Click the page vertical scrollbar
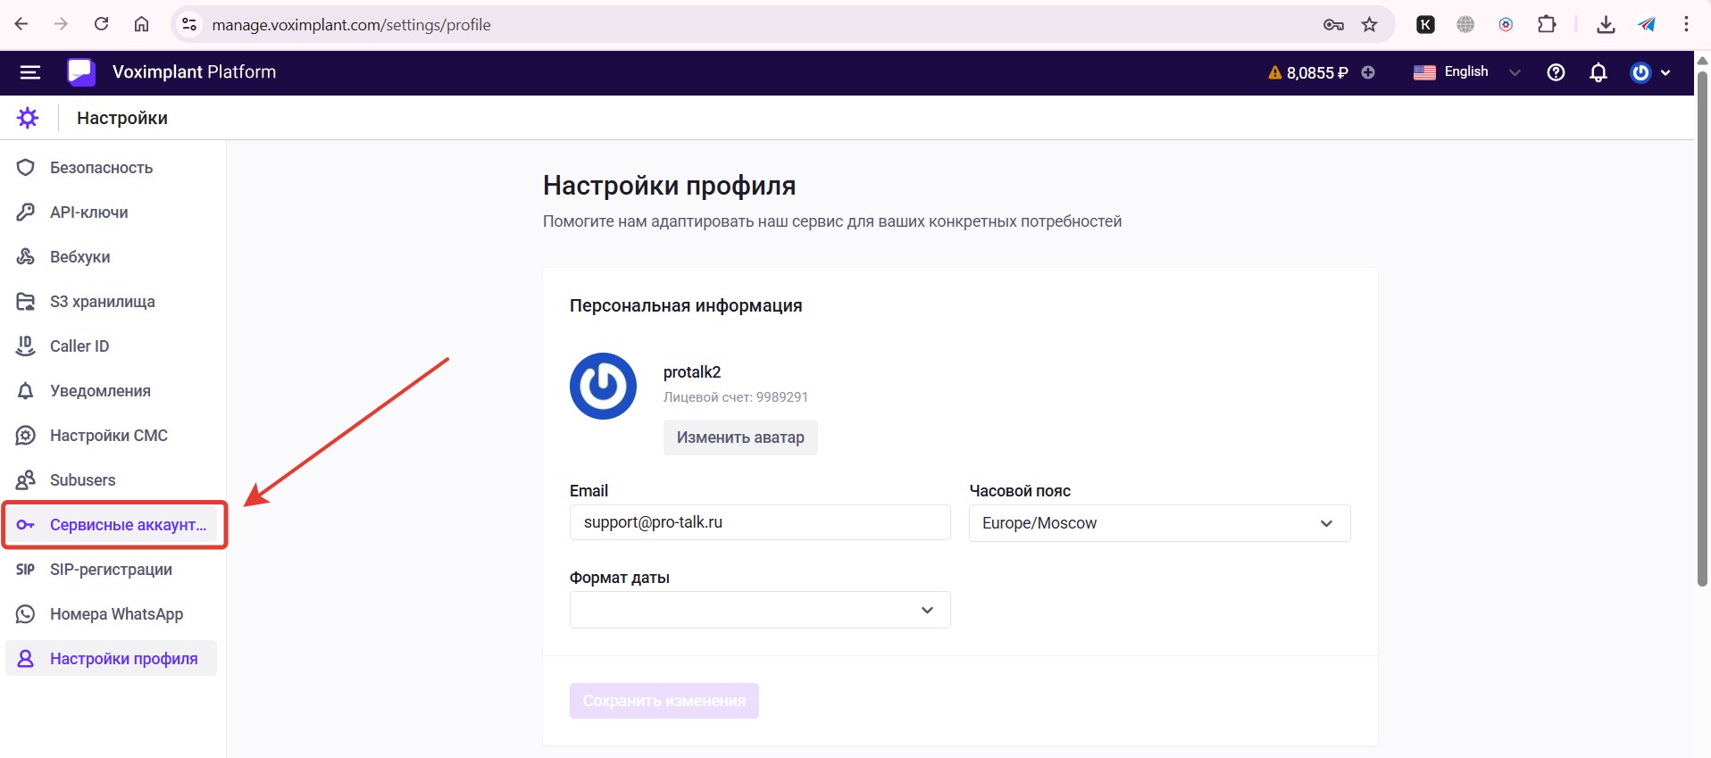 point(1702,330)
